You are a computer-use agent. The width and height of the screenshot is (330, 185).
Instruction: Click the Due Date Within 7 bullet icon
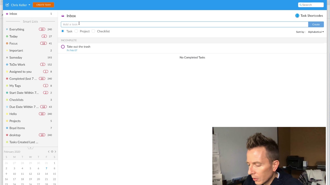7,107
